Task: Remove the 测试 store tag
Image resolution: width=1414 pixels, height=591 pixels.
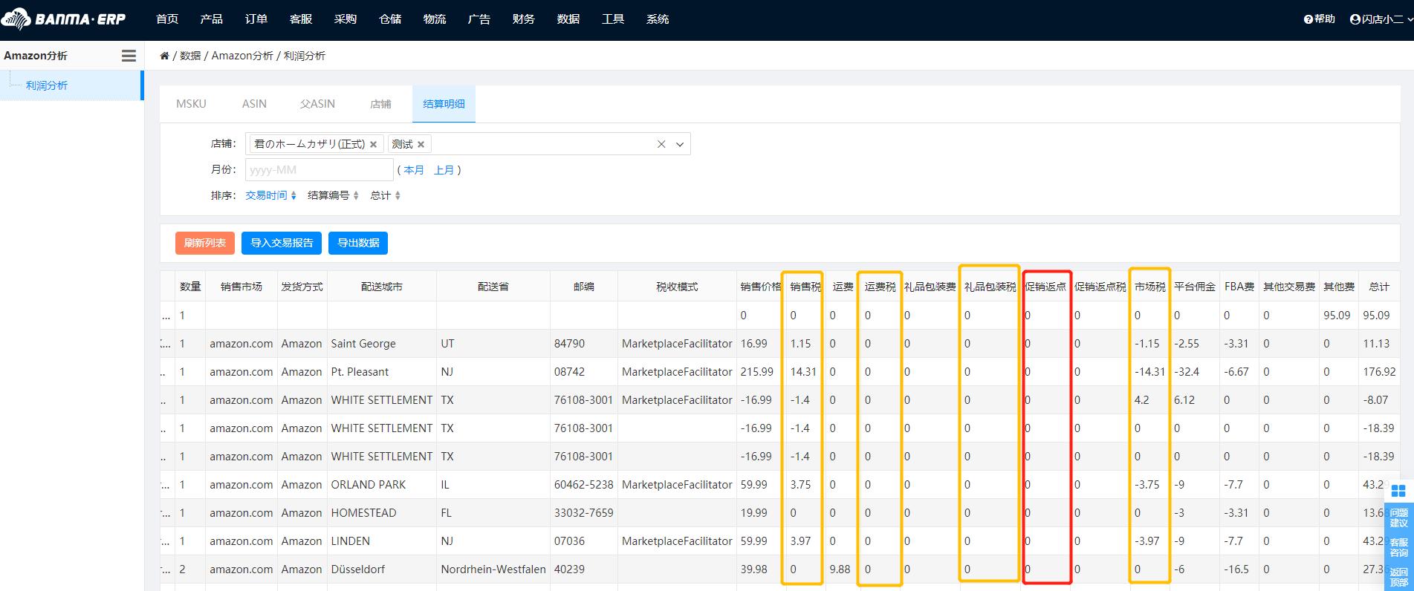Action: coord(421,145)
